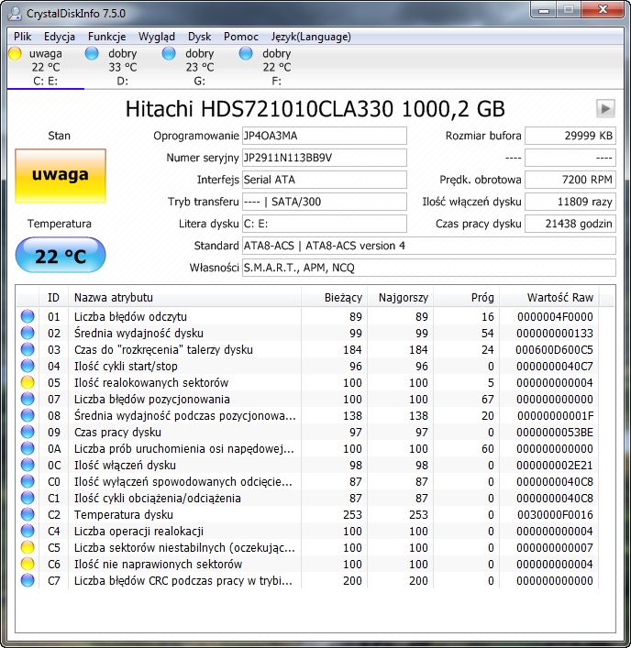Click the Nazwa atrybutu column header
The height and width of the screenshot is (648, 631).
185,298
